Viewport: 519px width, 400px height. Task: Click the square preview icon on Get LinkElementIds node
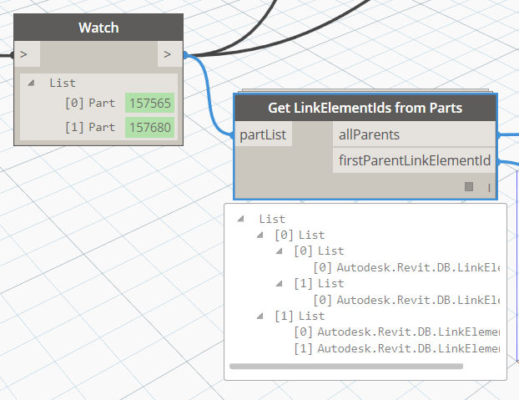[x=469, y=186]
